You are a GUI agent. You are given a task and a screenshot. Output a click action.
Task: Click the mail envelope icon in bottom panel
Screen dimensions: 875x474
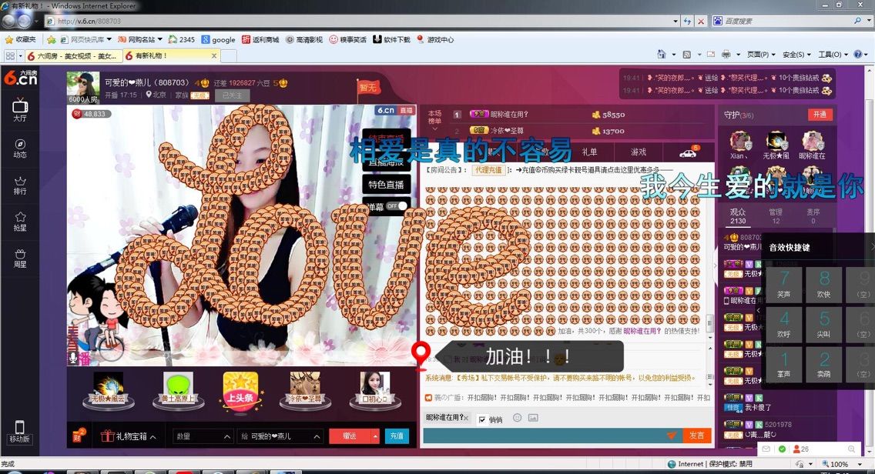point(766,449)
